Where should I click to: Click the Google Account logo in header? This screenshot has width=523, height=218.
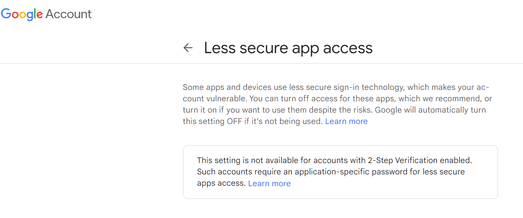click(46, 14)
